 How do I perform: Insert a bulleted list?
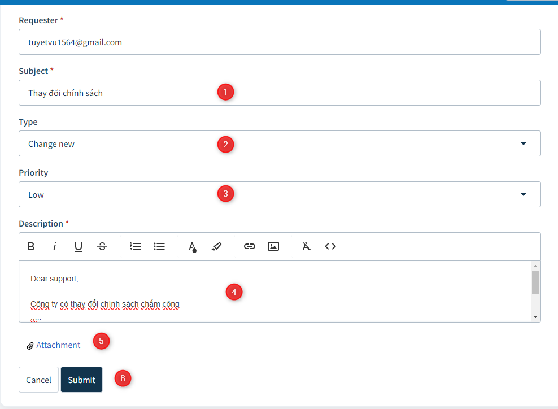tap(159, 246)
